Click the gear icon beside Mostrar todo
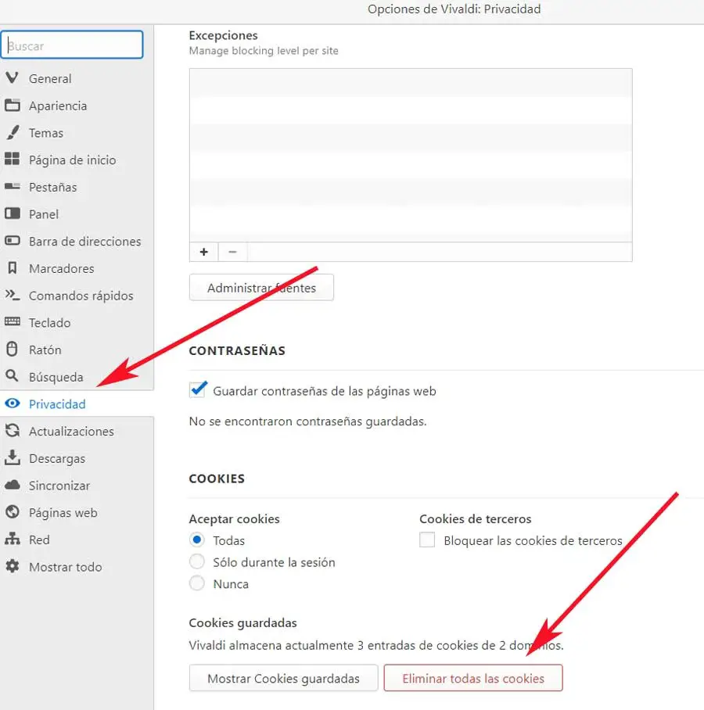The height and width of the screenshot is (710, 704). pyautogui.click(x=13, y=566)
